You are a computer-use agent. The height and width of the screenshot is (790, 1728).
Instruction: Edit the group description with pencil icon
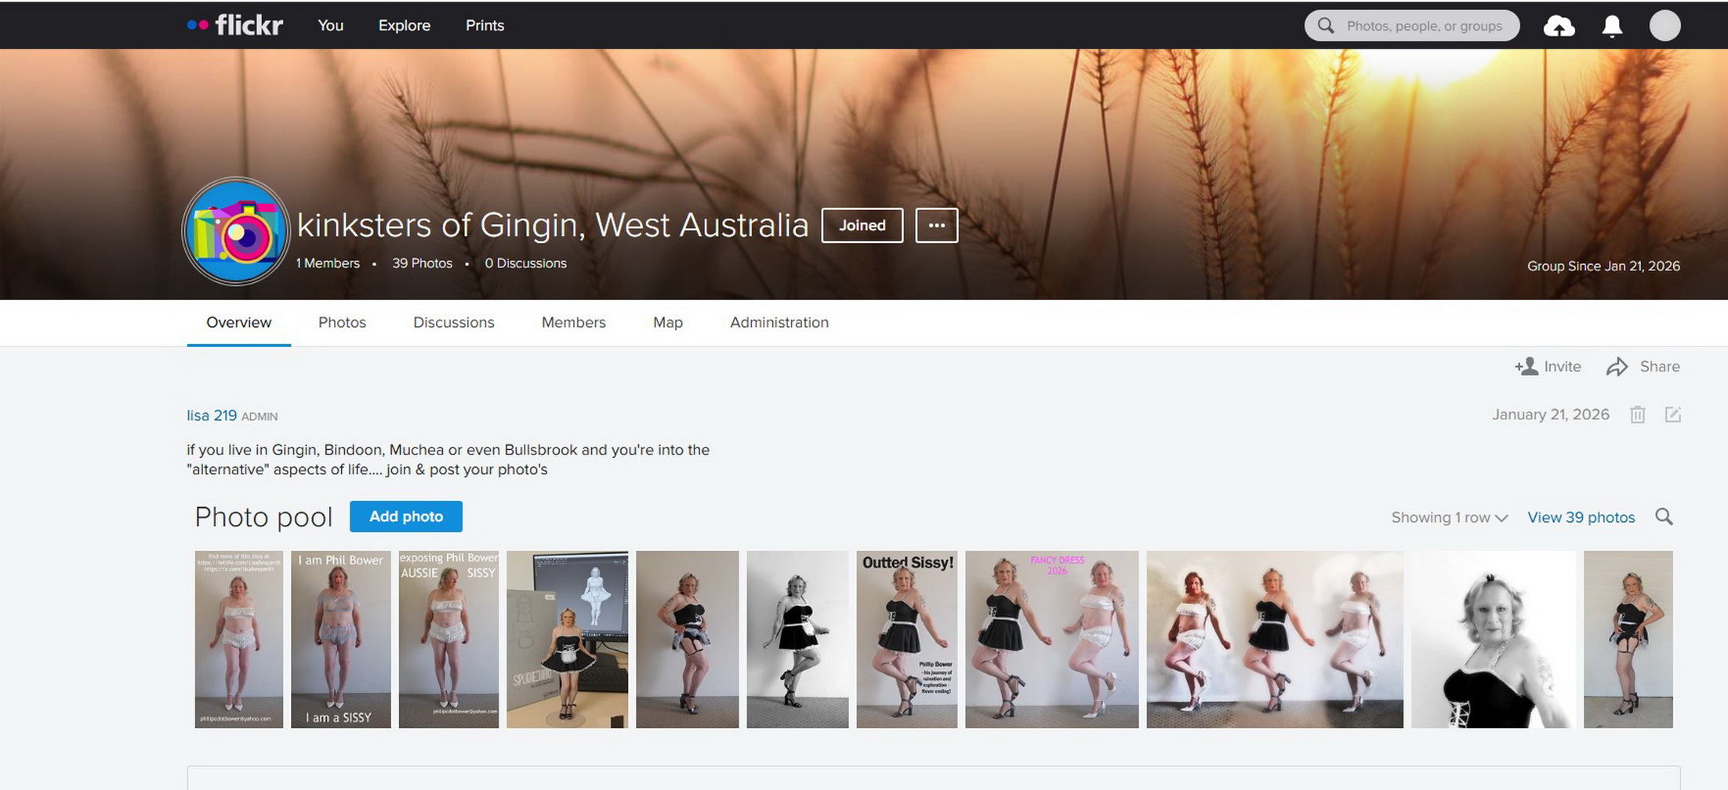(1672, 415)
